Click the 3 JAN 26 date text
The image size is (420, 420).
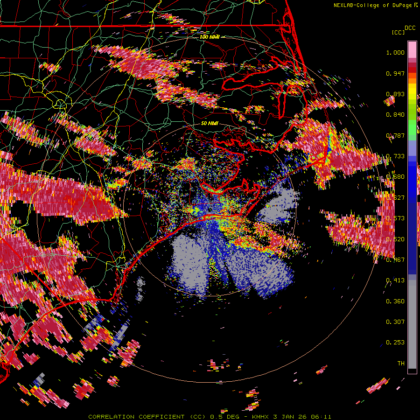tap(290, 417)
